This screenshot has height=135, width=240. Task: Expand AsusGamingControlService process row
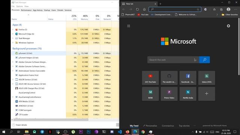13,97
